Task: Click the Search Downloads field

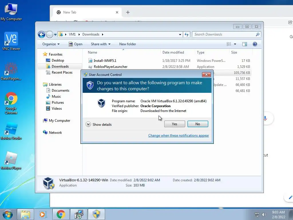Action: pos(224,34)
